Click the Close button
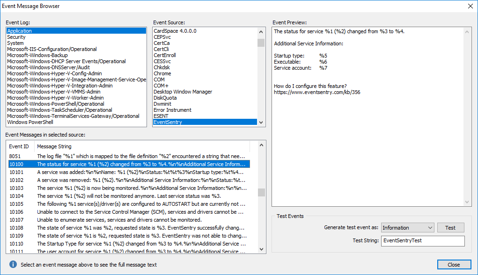The image size is (478, 275). (x=454, y=265)
